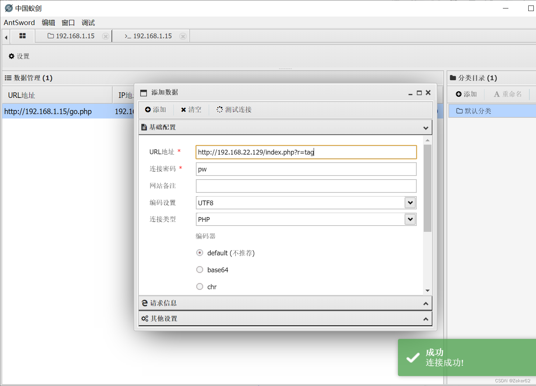Dismiss the 连接成功 notification
This screenshot has height=386, width=536.
tap(467, 357)
